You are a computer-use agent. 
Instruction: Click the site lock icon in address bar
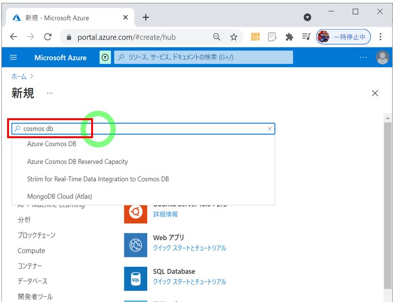click(x=69, y=38)
